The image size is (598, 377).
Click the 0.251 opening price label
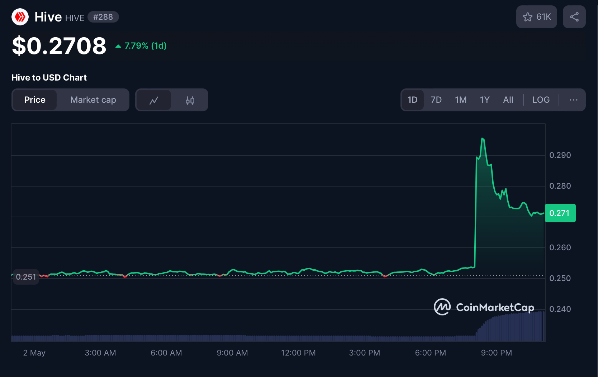(x=26, y=277)
